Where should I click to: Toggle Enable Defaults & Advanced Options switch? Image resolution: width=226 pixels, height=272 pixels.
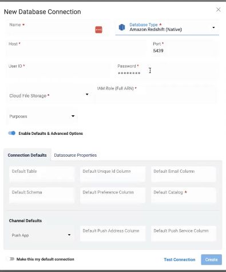tap(11, 133)
